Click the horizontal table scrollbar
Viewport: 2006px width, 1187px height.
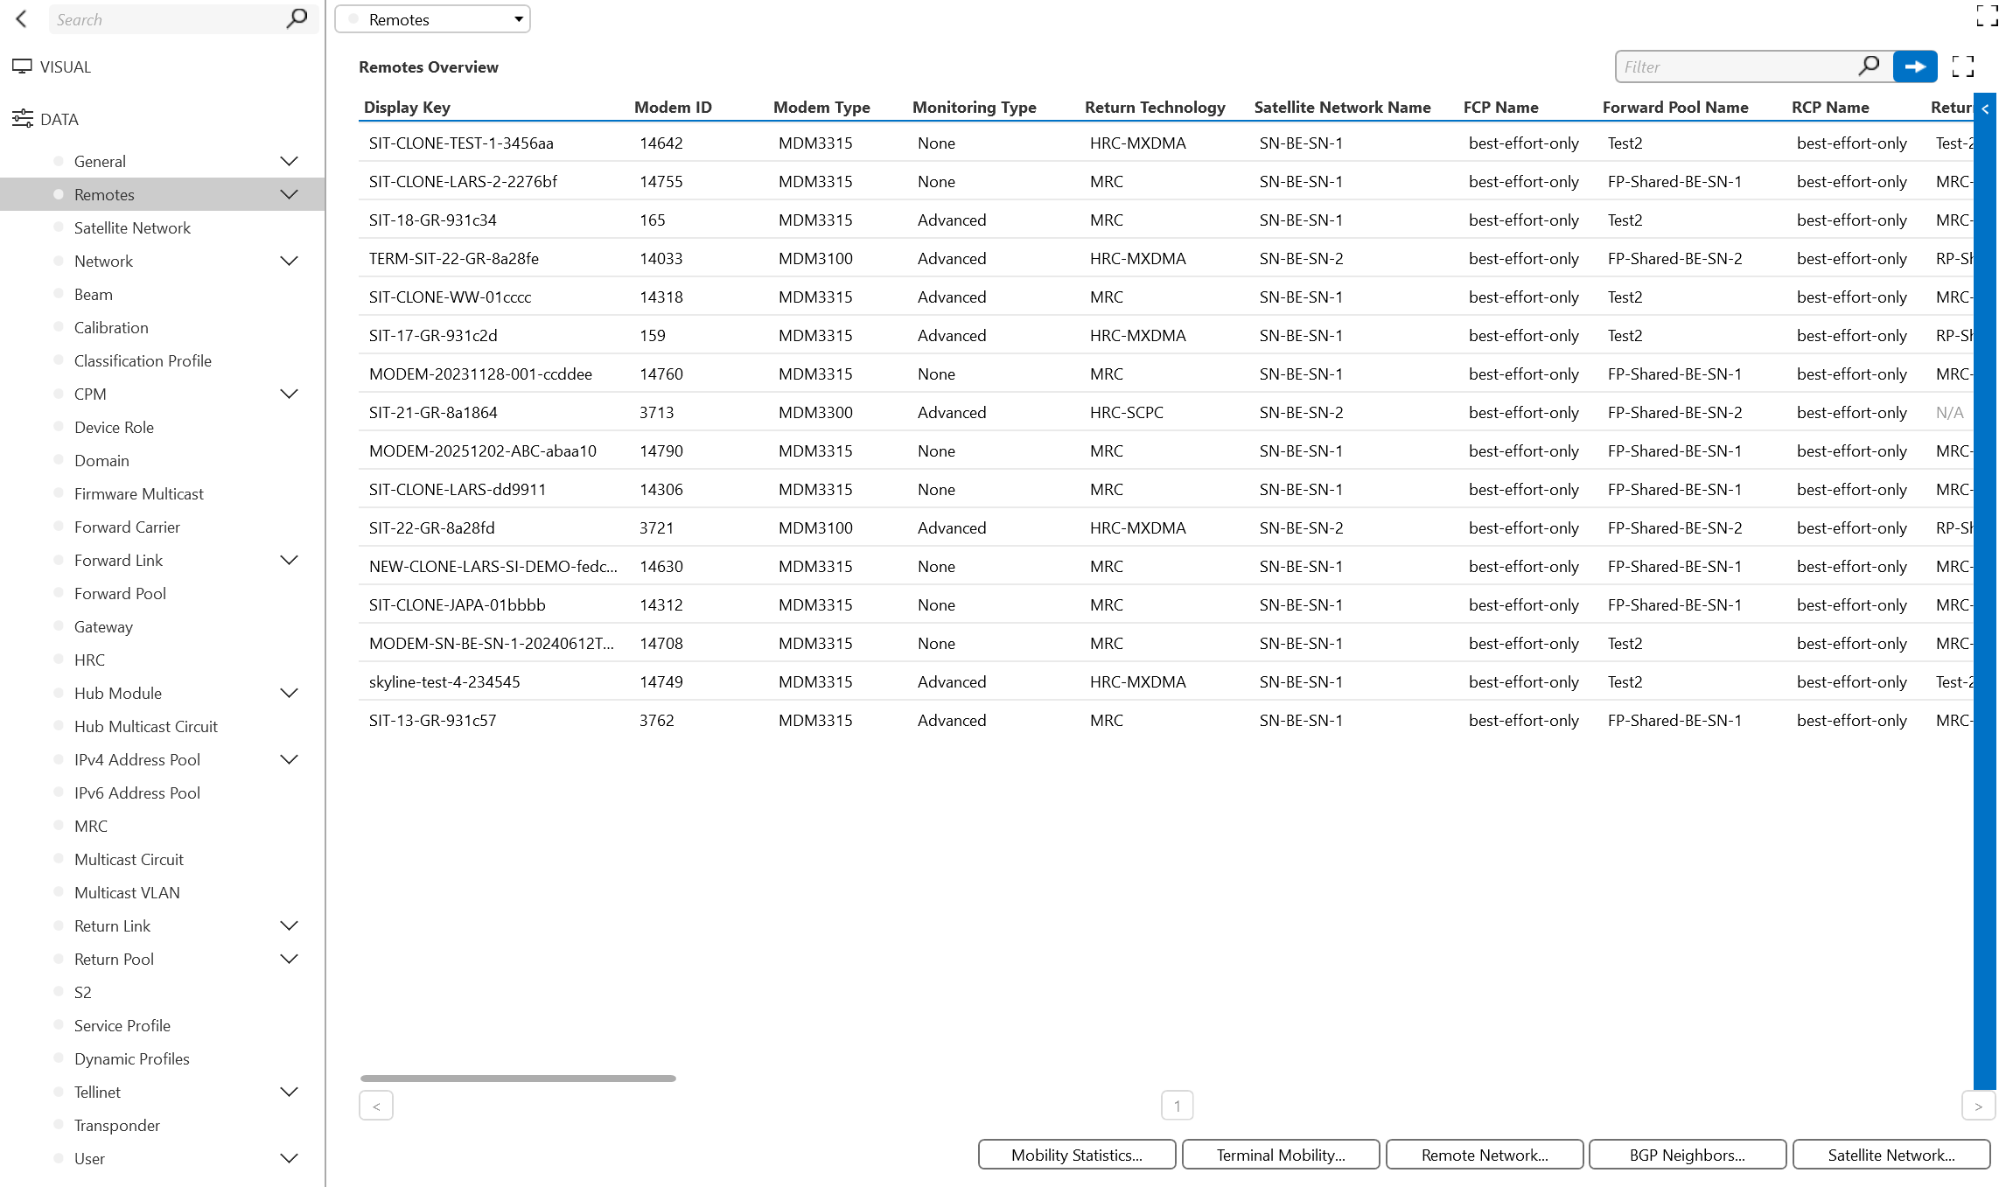[x=518, y=1079]
